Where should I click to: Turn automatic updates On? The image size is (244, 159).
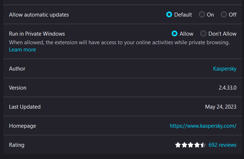(202, 15)
